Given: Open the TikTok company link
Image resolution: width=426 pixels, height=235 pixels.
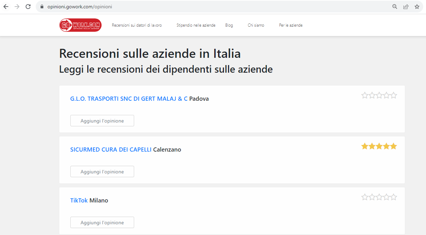Looking at the screenshot, I should [79, 200].
